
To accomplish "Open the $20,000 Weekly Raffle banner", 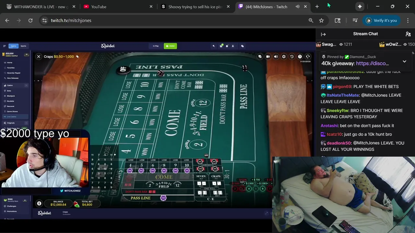I will point(16,54).
